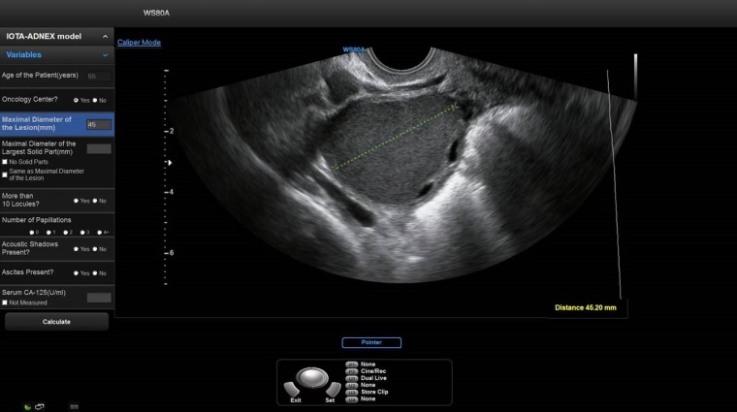Click the Cine/Rec P2 key icon
This screenshot has width=737, height=412.
351,370
